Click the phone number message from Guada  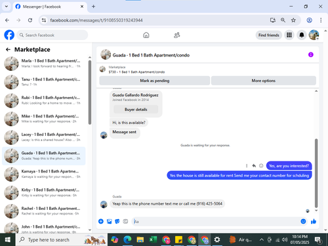(x=167, y=204)
